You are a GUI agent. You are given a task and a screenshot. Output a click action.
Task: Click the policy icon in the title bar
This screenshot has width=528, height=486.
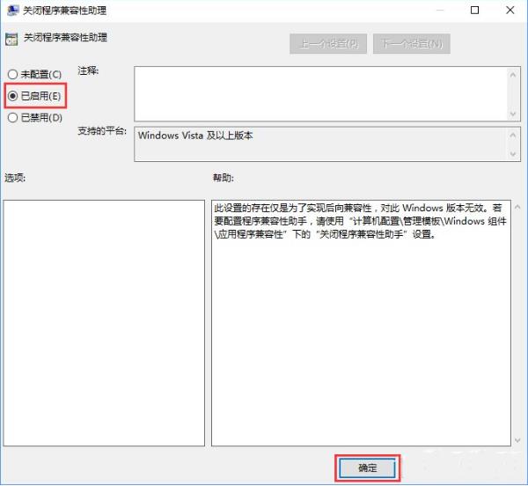click(11, 11)
